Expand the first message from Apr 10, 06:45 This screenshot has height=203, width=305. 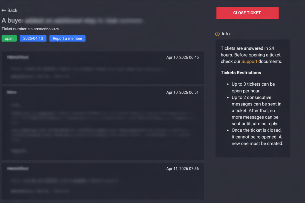103,68
